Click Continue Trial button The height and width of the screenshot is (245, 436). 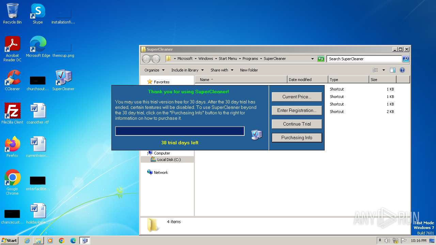tap(297, 124)
